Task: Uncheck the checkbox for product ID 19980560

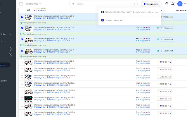Action: tap(22, 51)
